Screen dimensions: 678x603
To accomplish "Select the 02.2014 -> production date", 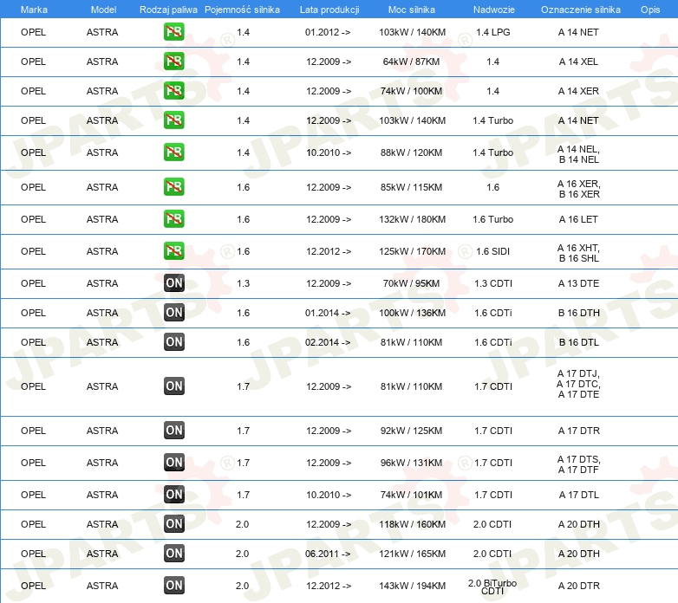I will [x=328, y=342].
